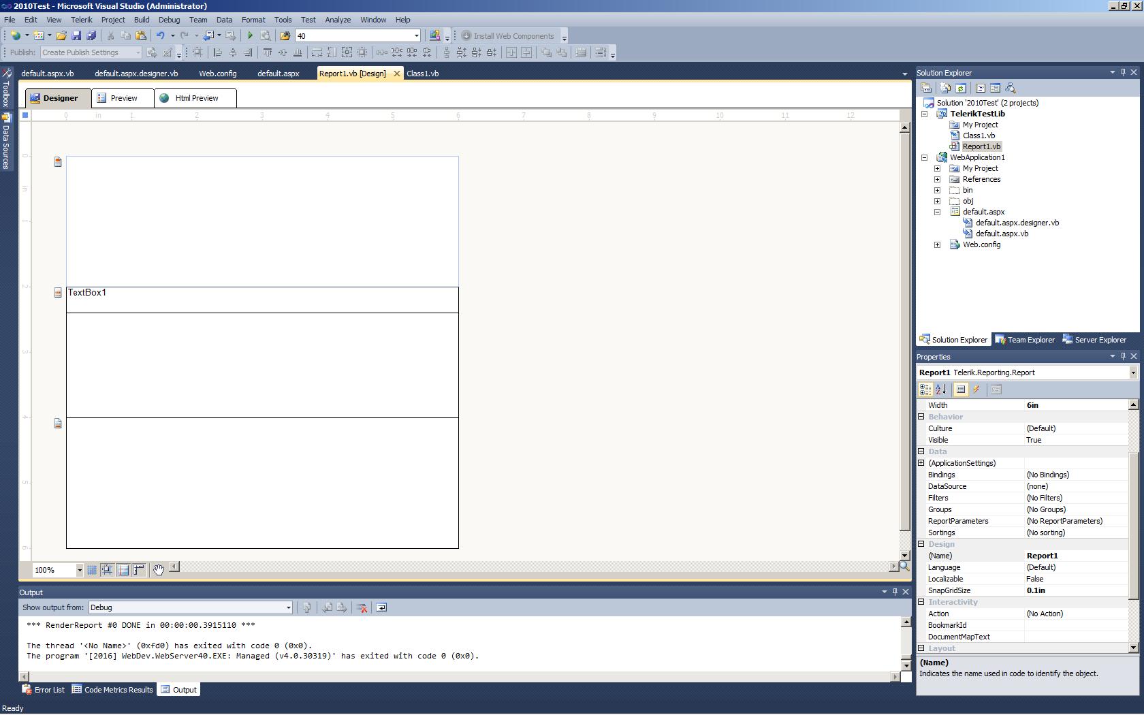1144x715 pixels.
Task: Toggle auto-hide pin on Output panel
Action: (x=895, y=592)
